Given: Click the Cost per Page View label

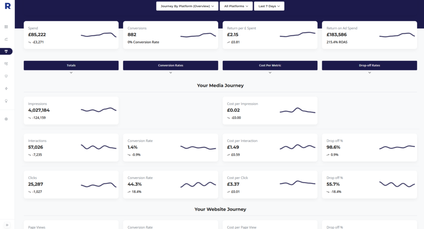Looking at the screenshot, I should tap(242, 227).
